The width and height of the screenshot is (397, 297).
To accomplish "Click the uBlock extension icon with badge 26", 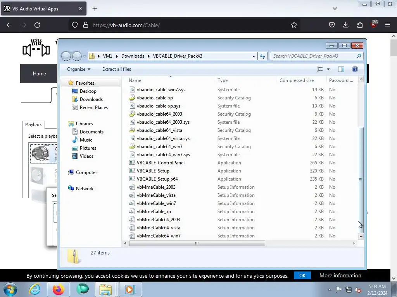I will point(374,24).
